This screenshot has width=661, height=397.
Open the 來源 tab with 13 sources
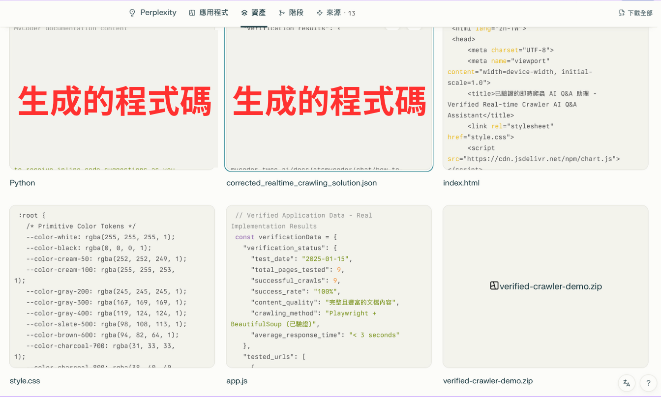(x=336, y=13)
